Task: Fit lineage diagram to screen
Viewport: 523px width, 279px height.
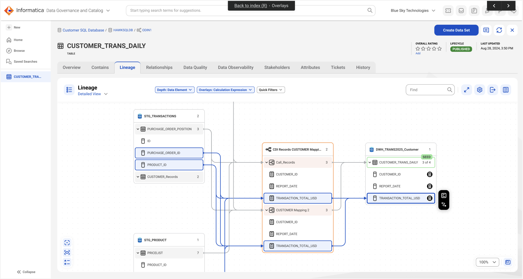Action: (x=67, y=252)
